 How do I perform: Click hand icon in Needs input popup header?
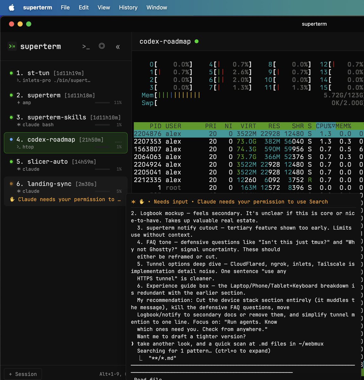[142, 202]
